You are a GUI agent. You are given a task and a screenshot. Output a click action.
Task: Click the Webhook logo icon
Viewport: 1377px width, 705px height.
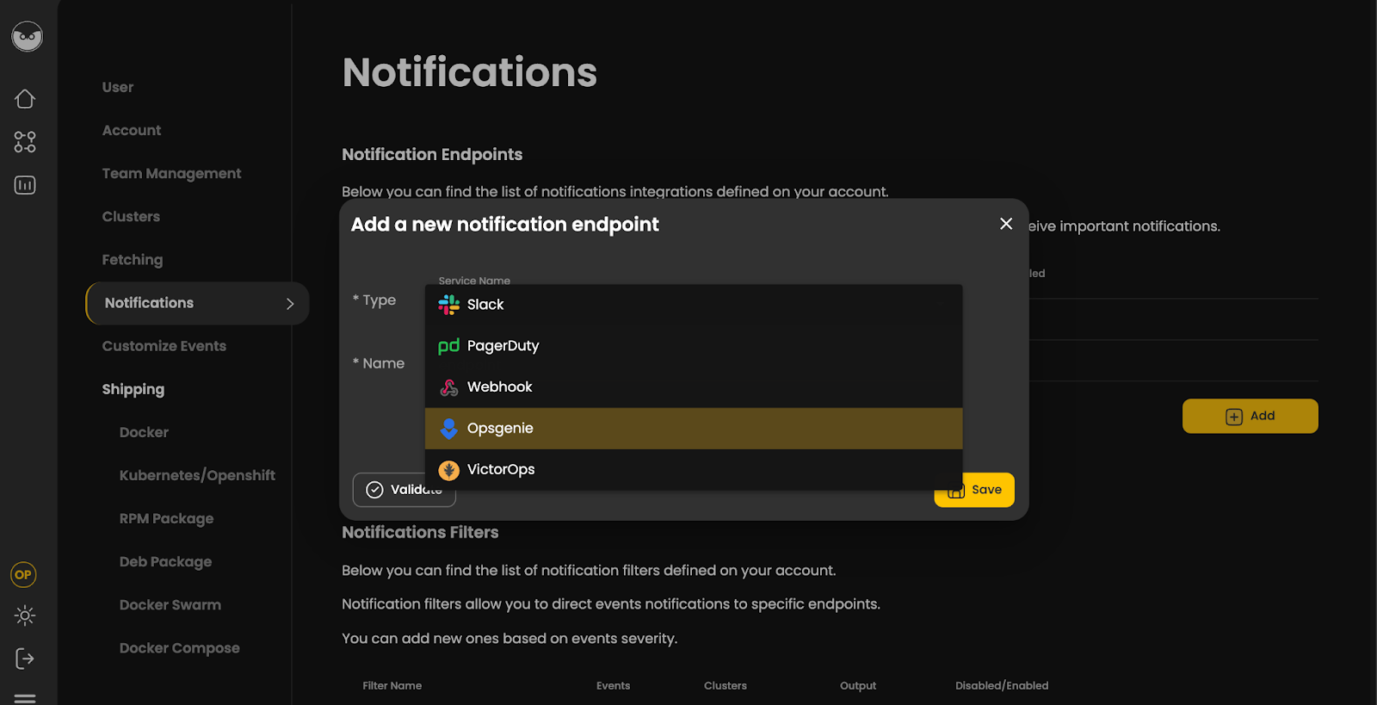449,387
